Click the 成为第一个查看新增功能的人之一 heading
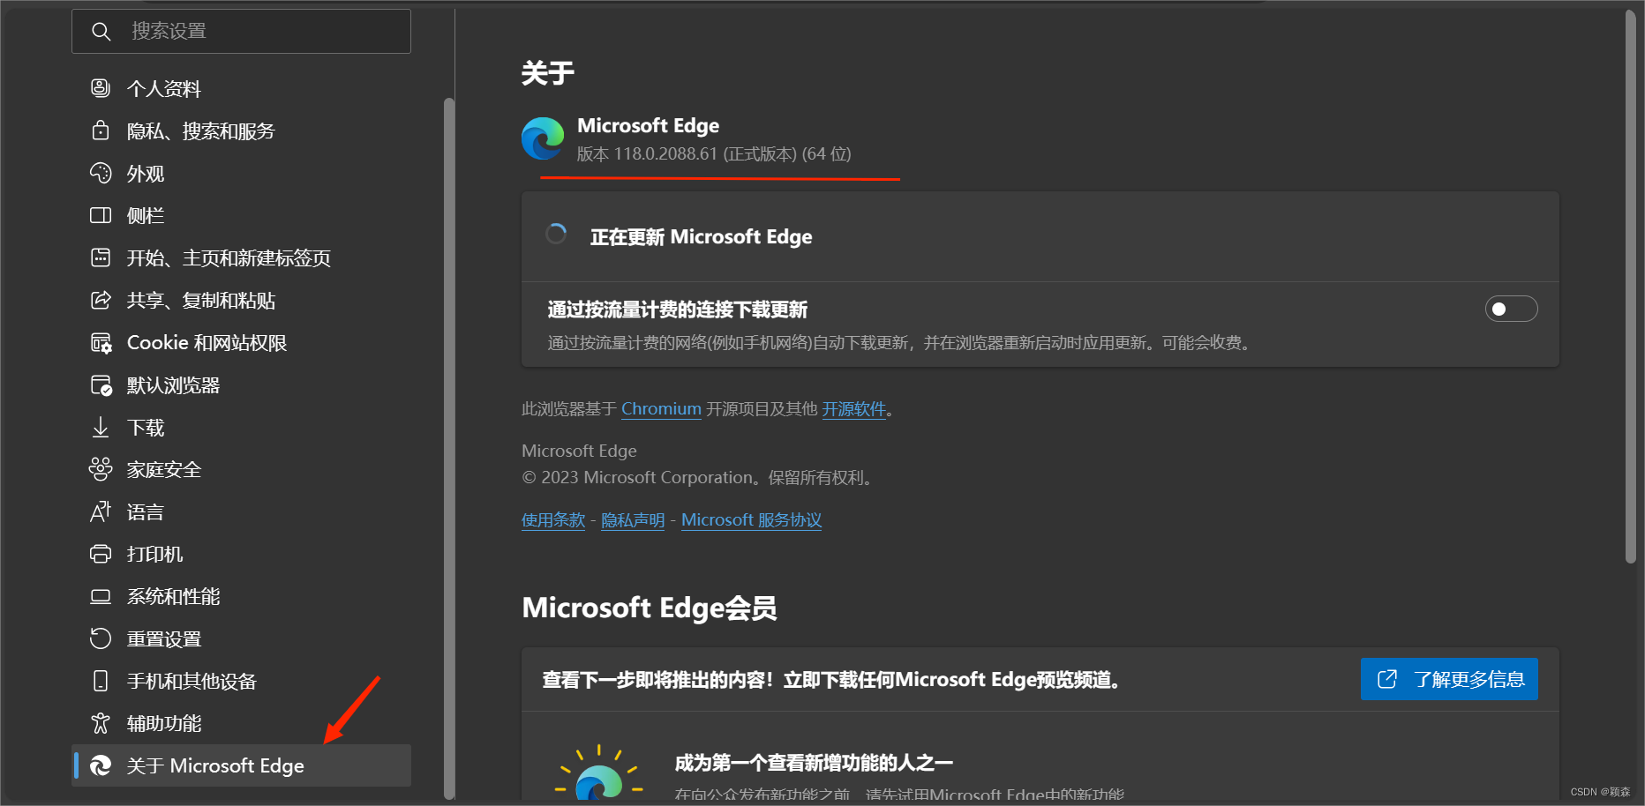This screenshot has height=806, width=1645. [x=814, y=763]
